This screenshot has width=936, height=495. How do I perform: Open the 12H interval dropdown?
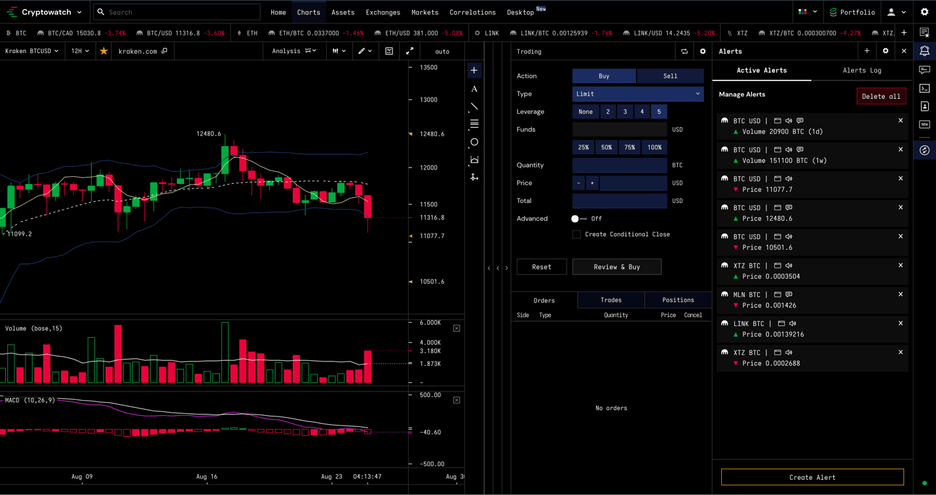pos(80,51)
